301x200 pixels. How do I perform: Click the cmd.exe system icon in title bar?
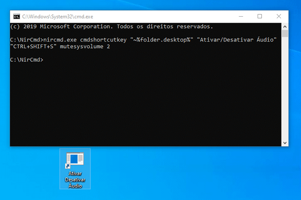pos(17,16)
